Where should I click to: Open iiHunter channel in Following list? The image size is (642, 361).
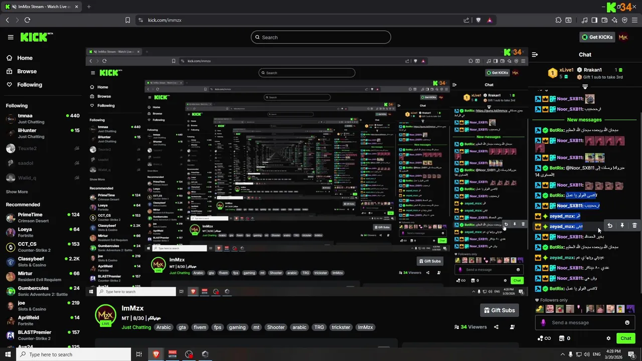point(43,133)
